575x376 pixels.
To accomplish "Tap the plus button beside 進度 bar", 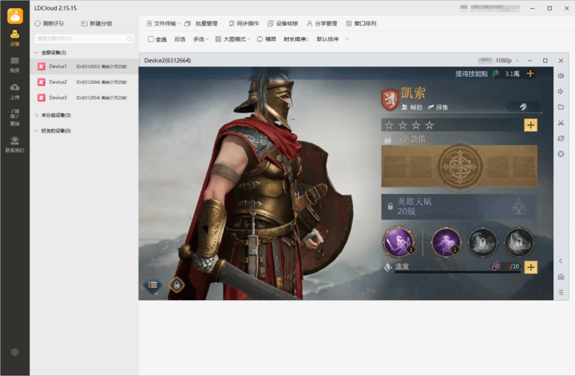I will pyautogui.click(x=530, y=267).
